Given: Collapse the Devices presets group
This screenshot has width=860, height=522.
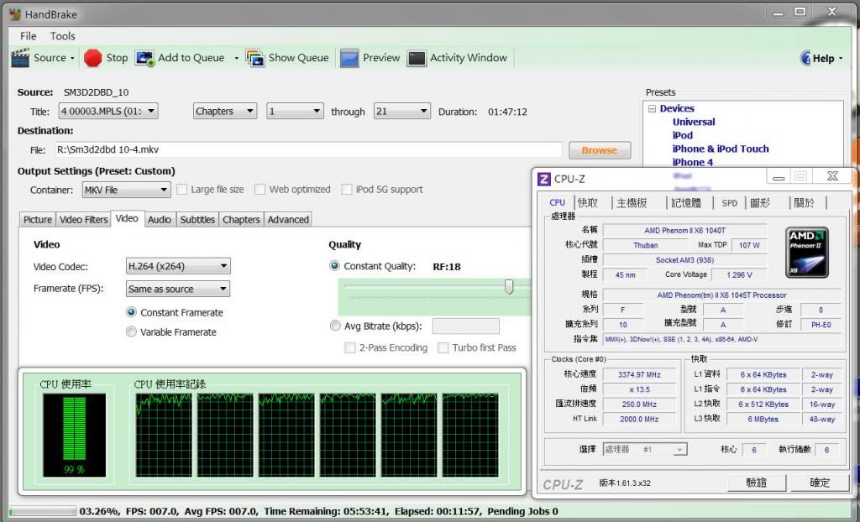Looking at the screenshot, I should coord(652,108).
